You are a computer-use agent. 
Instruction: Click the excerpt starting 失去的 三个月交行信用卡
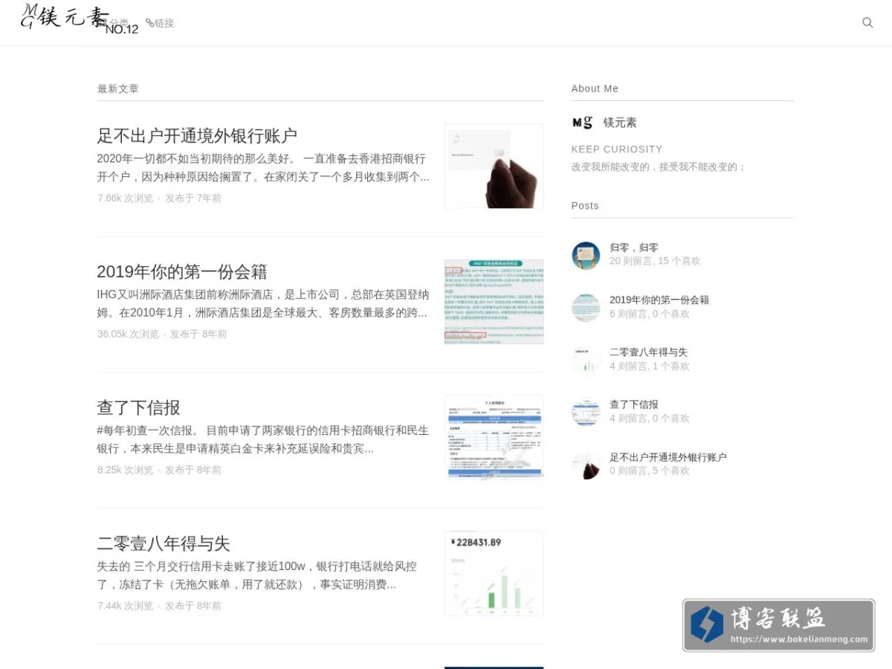257,575
